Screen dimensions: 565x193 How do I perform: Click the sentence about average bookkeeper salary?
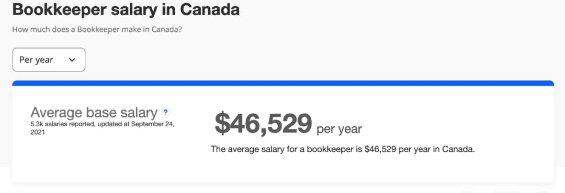click(343, 149)
